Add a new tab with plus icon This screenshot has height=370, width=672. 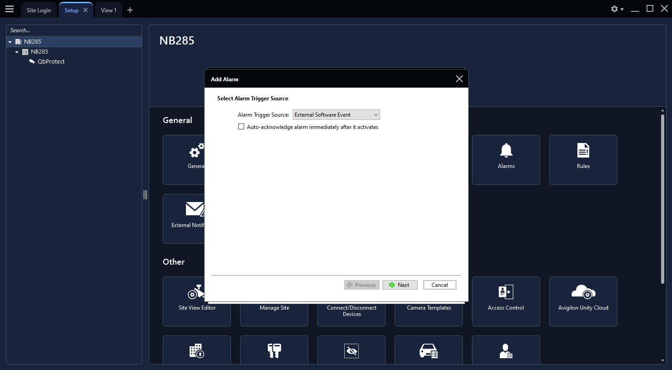(x=130, y=10)
